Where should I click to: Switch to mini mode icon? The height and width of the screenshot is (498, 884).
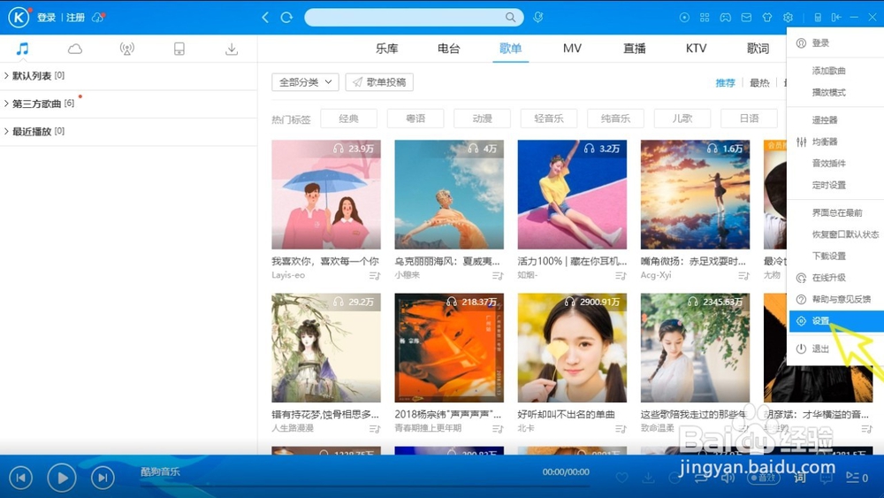(x=836, y=18)
